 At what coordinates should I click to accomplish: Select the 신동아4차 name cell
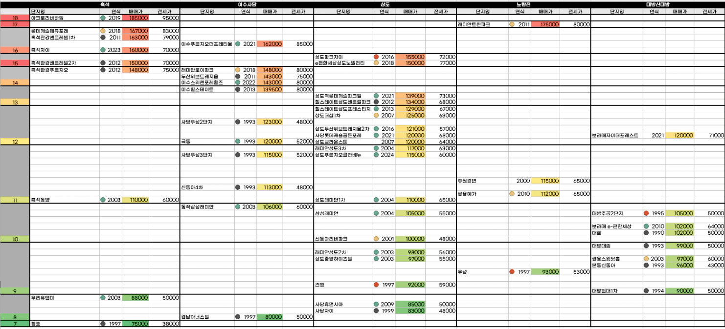click(x=207, y=187)
